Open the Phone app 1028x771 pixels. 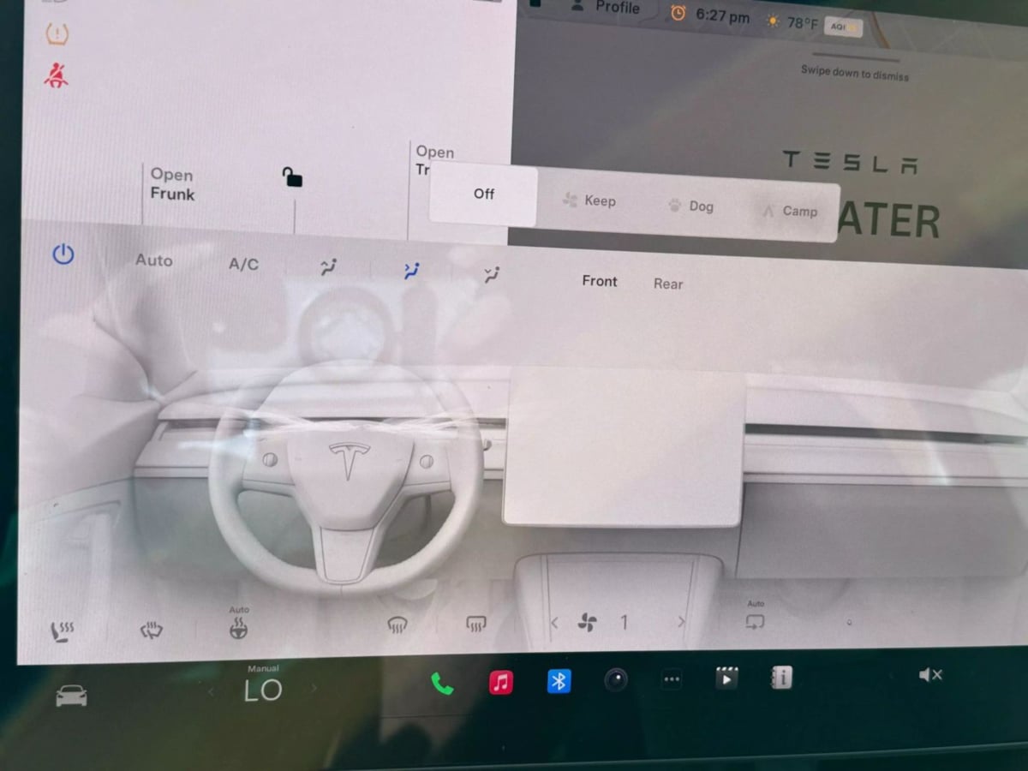click(x=441, y=683)
